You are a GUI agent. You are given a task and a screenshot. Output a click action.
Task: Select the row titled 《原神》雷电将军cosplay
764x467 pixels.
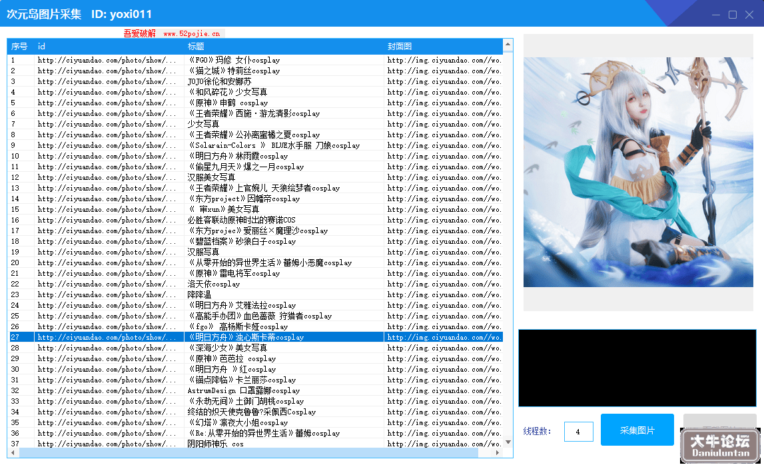coord(255,274)
